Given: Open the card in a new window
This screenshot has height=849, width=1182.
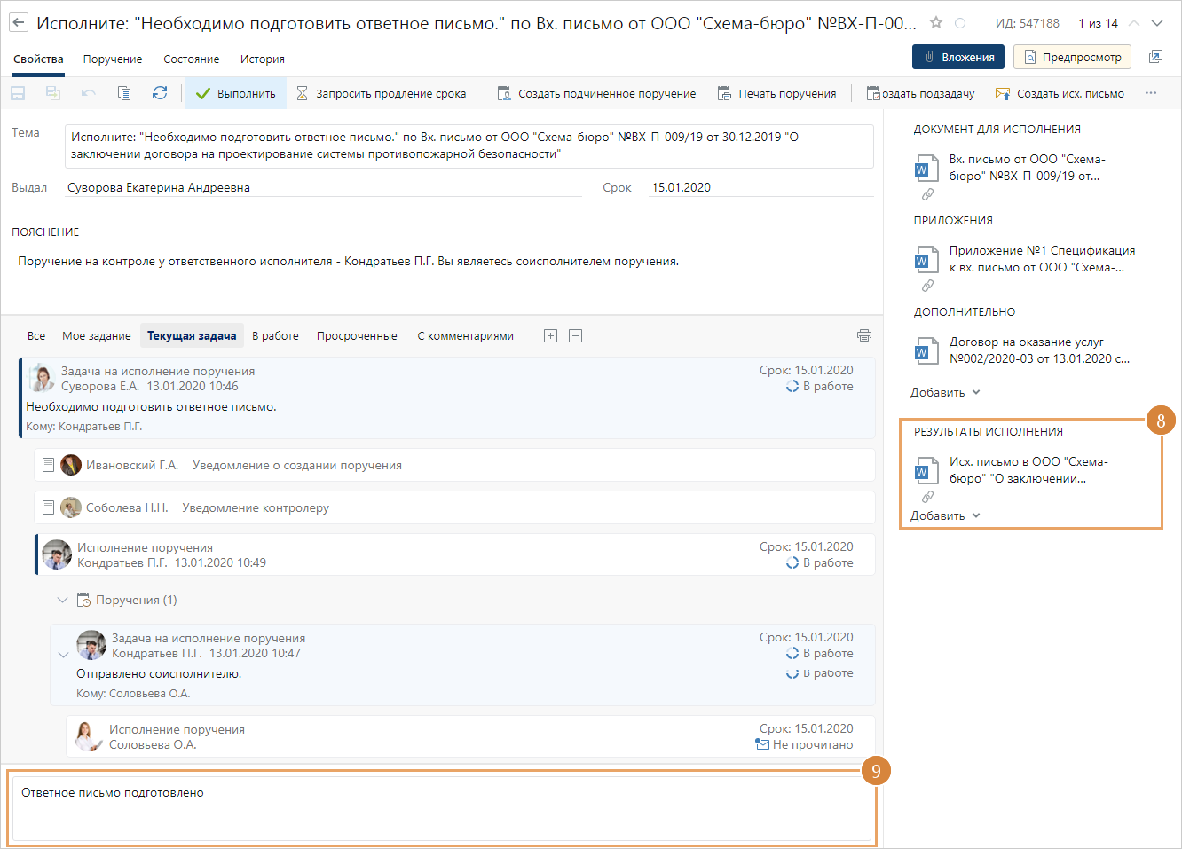Looking at the screenshot, I should click(1155, 57).
